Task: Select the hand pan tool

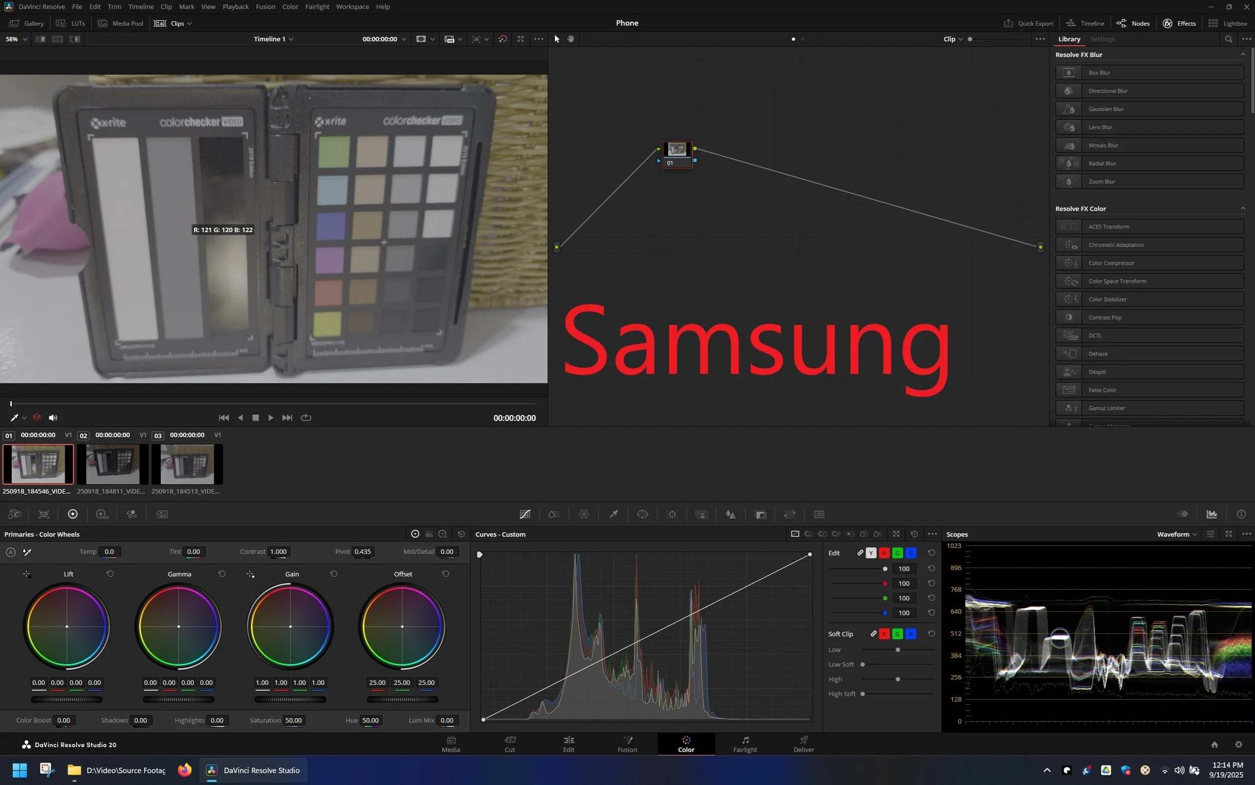Action: point(571,39)
